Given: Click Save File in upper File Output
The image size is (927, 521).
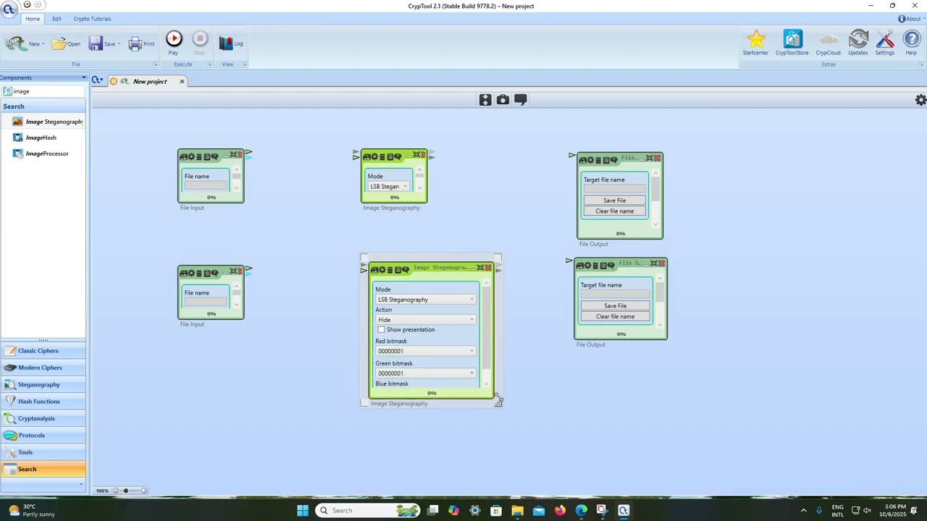Looking at the screenshot, I should tap(614, 200).
